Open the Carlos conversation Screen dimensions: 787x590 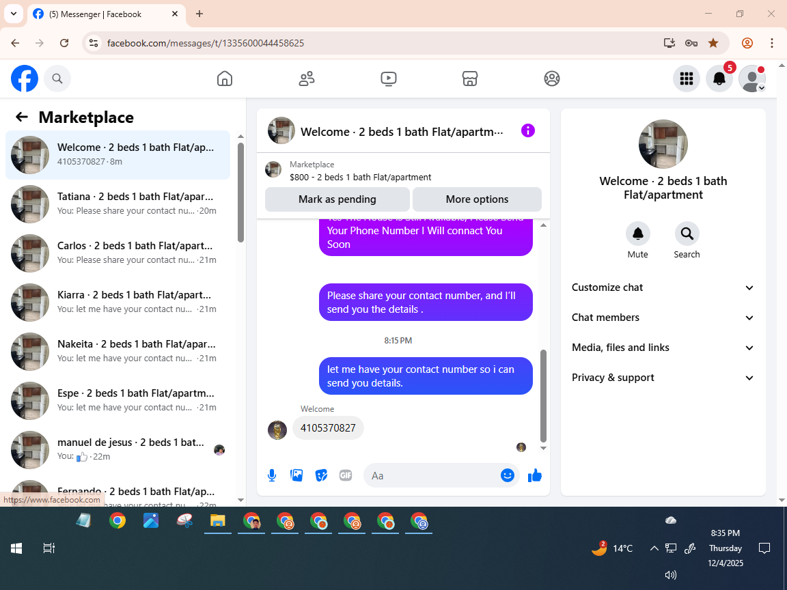[x=118, y=253]
